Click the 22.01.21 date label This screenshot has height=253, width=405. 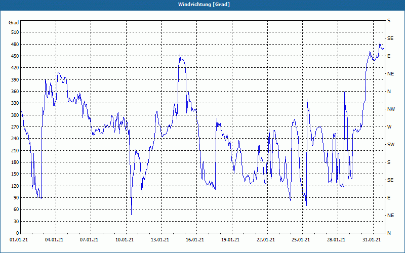265,240
